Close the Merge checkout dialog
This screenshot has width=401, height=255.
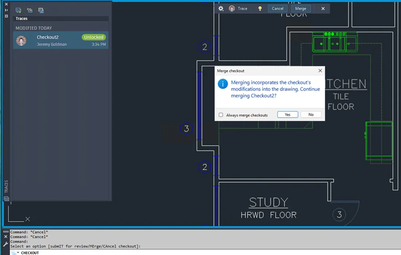320,71
